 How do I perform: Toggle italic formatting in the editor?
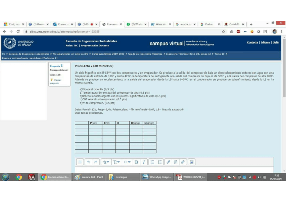pos(144,162)
